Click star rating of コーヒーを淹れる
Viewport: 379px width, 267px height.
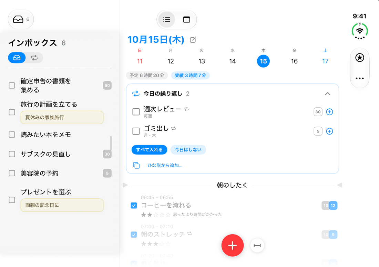pos(156,215)
